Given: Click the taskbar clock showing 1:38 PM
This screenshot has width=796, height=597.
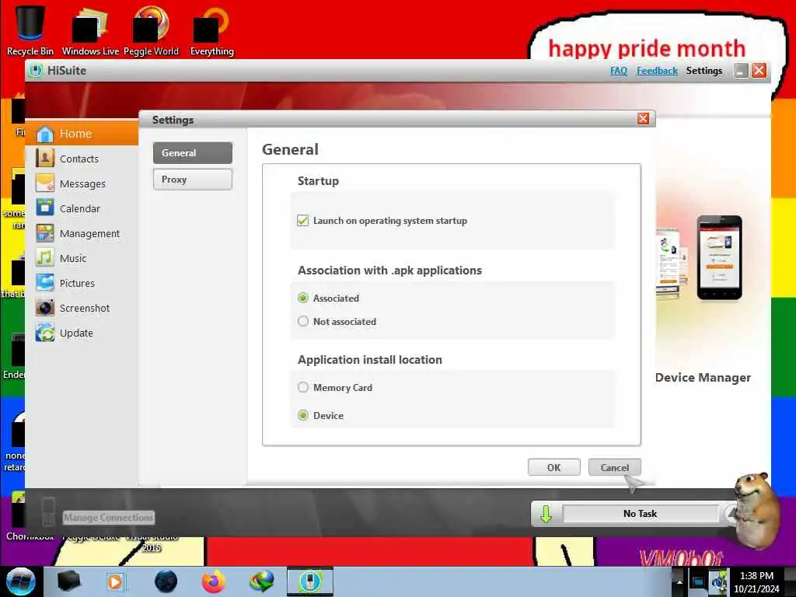Looking at the screenshot, I should click(x=756, y=582).
